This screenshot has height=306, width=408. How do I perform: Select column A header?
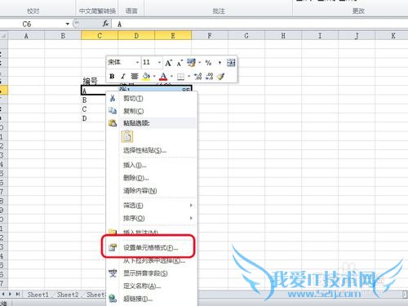point(26,36)
